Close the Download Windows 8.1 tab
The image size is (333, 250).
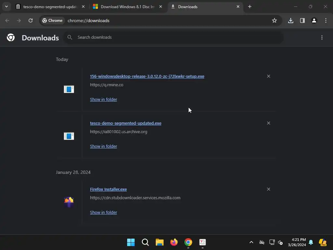[161, 7]
